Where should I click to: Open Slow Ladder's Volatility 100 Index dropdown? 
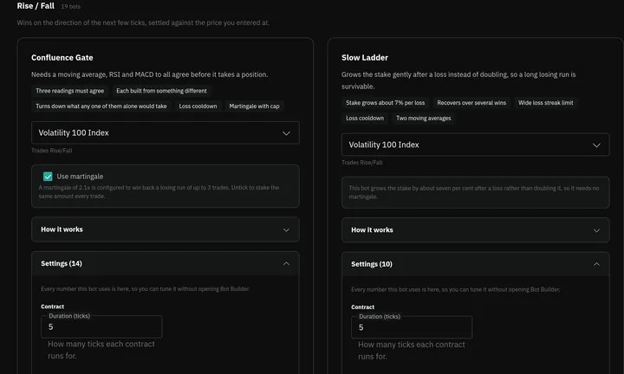[475, 145]
